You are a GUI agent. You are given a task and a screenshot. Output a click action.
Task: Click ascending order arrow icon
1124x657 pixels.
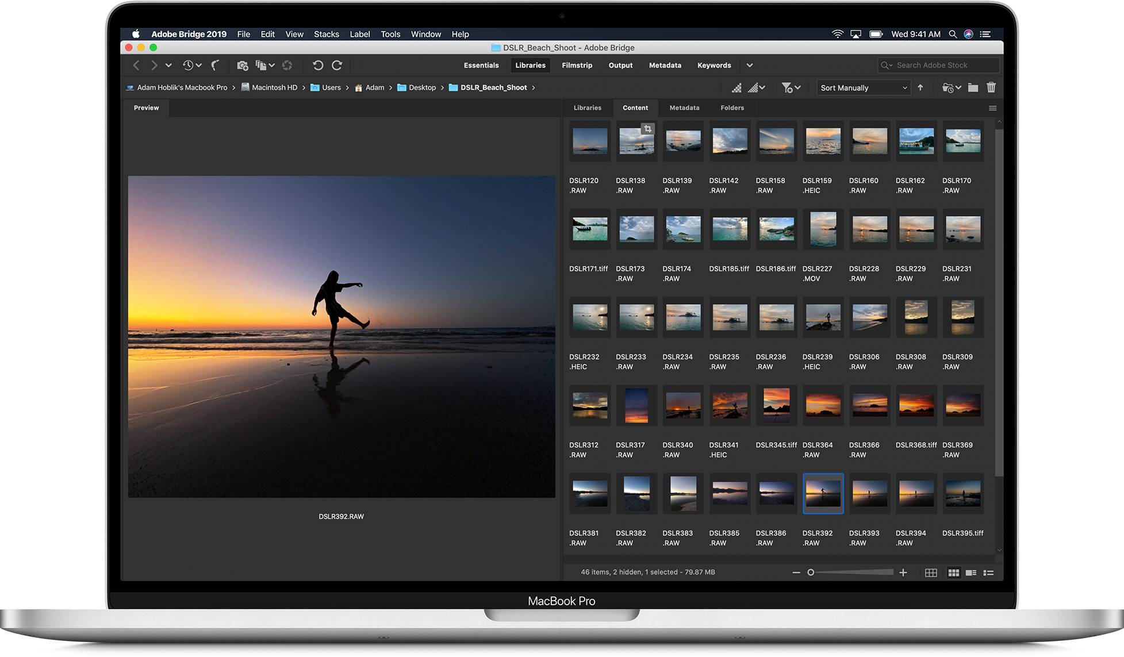(920, 87)
